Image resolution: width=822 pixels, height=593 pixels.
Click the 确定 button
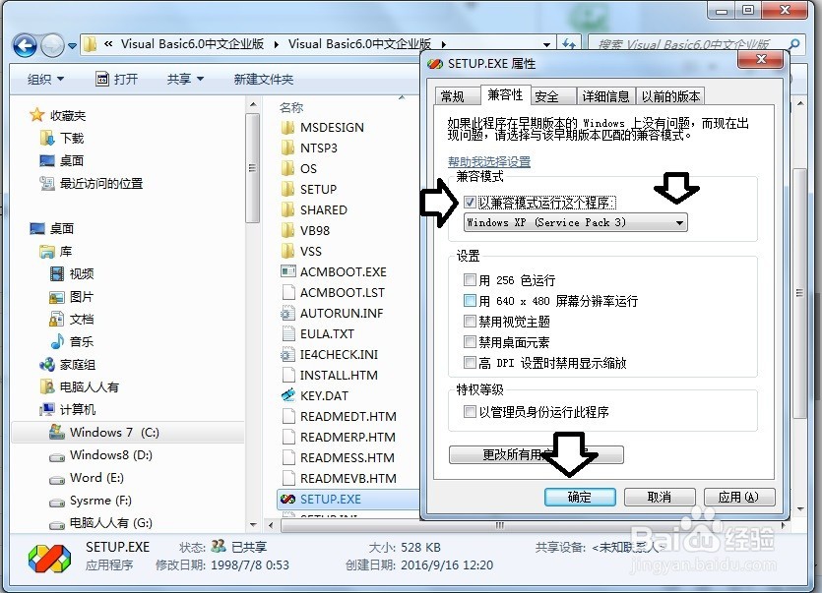coord(580,497)
